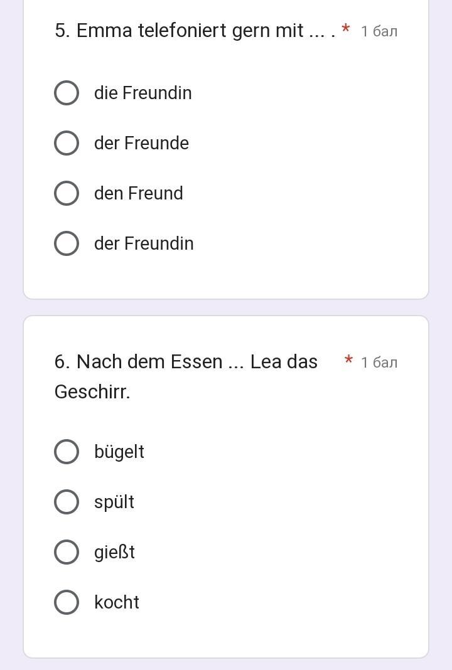Click the 'kocht' option label text
This screenshot has width=452, height=670.
pos(116,602)
